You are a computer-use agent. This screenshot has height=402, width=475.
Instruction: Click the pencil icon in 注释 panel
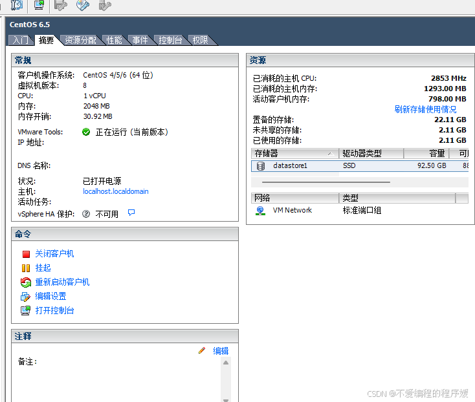tap(202, 350)
